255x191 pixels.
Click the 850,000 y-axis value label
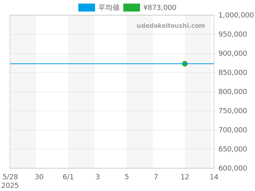coord(235,72)
